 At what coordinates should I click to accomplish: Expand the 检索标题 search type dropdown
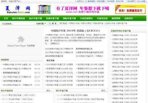point(41,23)
